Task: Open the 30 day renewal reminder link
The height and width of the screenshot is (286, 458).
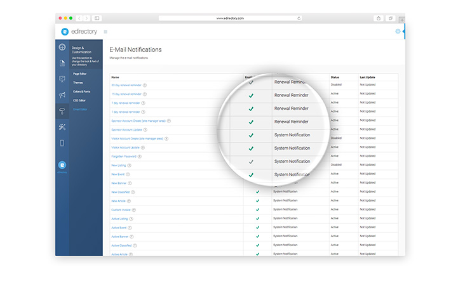Action: [x=126, y=85]
